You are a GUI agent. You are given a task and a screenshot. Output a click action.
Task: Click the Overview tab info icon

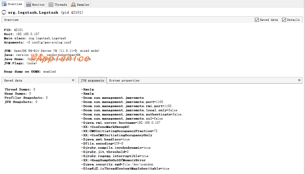(4, 4)
